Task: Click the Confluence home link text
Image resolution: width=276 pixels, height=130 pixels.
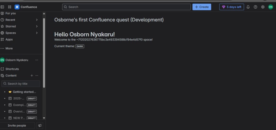Action: (29, 7)
